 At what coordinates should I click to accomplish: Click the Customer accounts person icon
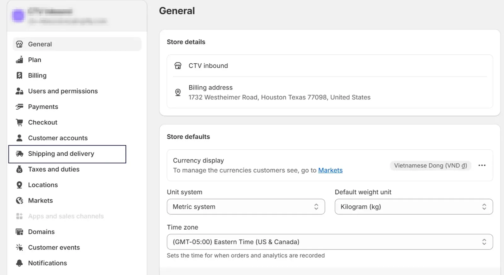point(20,138)
